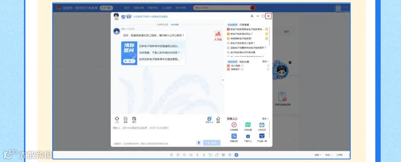
Task: Click 点击加载 load history link
Action: pyautogui.click(x=175, y=24)
